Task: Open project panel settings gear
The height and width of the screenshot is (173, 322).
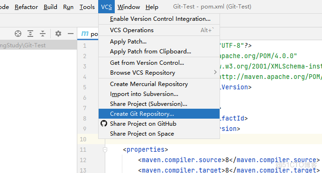Action: pyautogui.click(x=58, y=34)
